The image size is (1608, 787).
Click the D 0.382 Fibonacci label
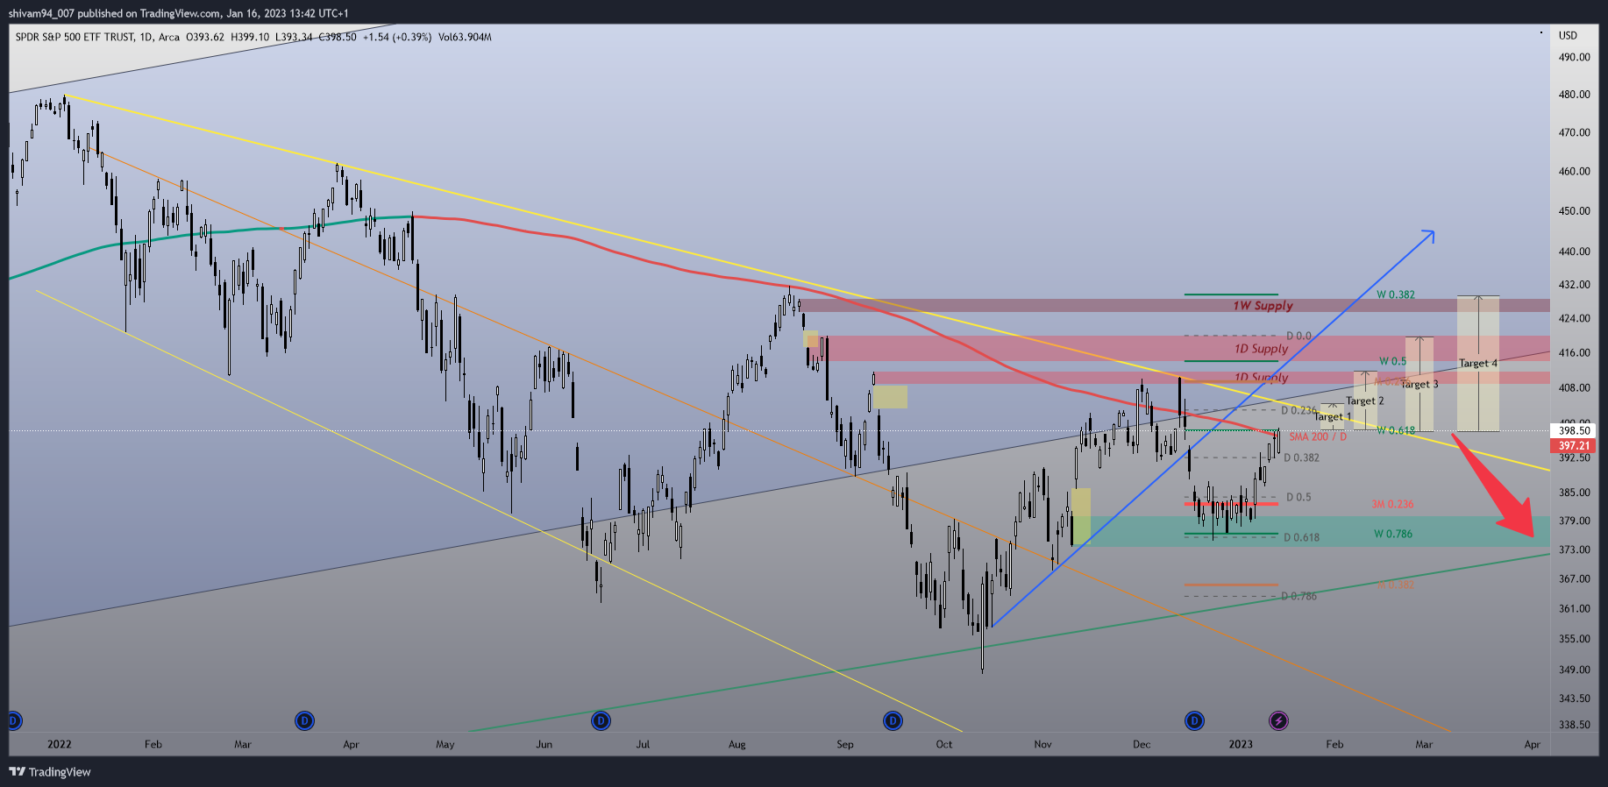1301,457
